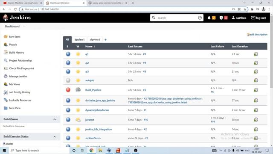Open the Build_Pipeline job
The height and width of the screenshot is (154, 273).
93,90
